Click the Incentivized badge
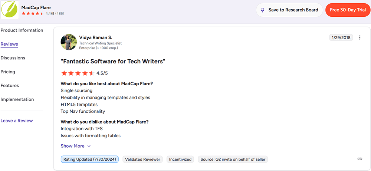 click(x=180, y=159)
